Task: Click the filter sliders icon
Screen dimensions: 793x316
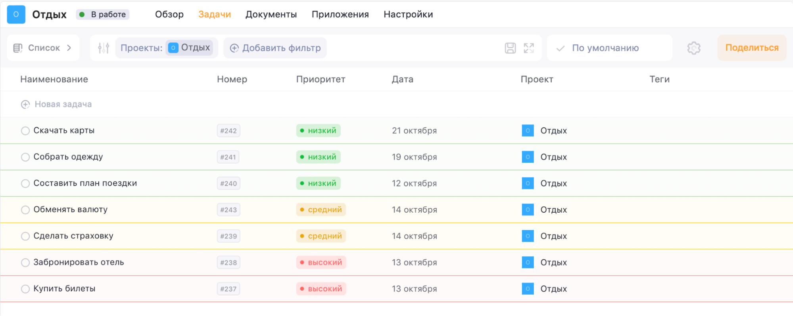Action: 104,48
